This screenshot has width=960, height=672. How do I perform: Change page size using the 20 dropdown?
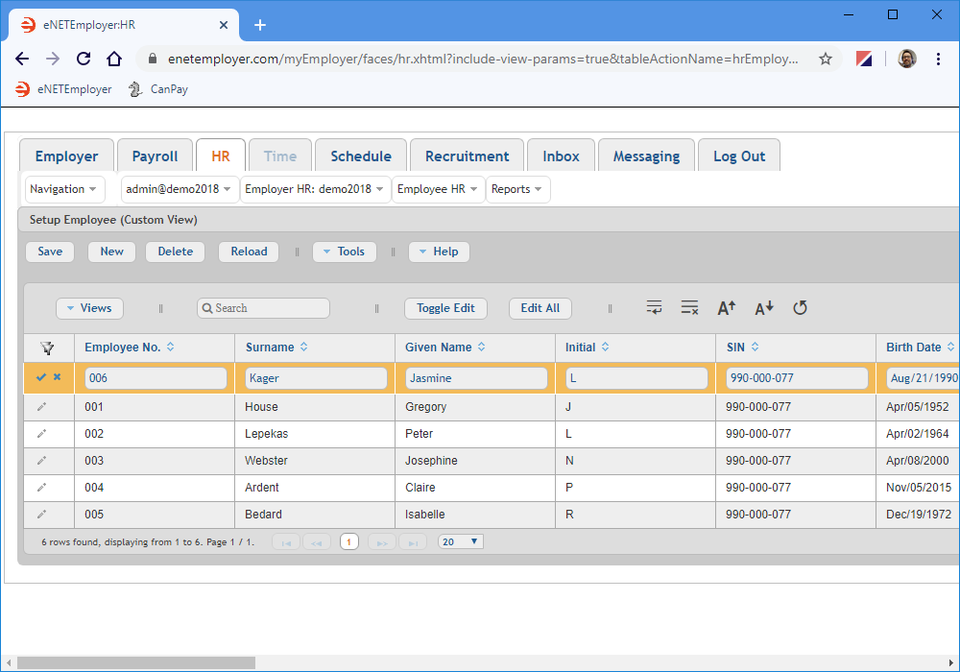pyautogui.click(x=459, y=541)
